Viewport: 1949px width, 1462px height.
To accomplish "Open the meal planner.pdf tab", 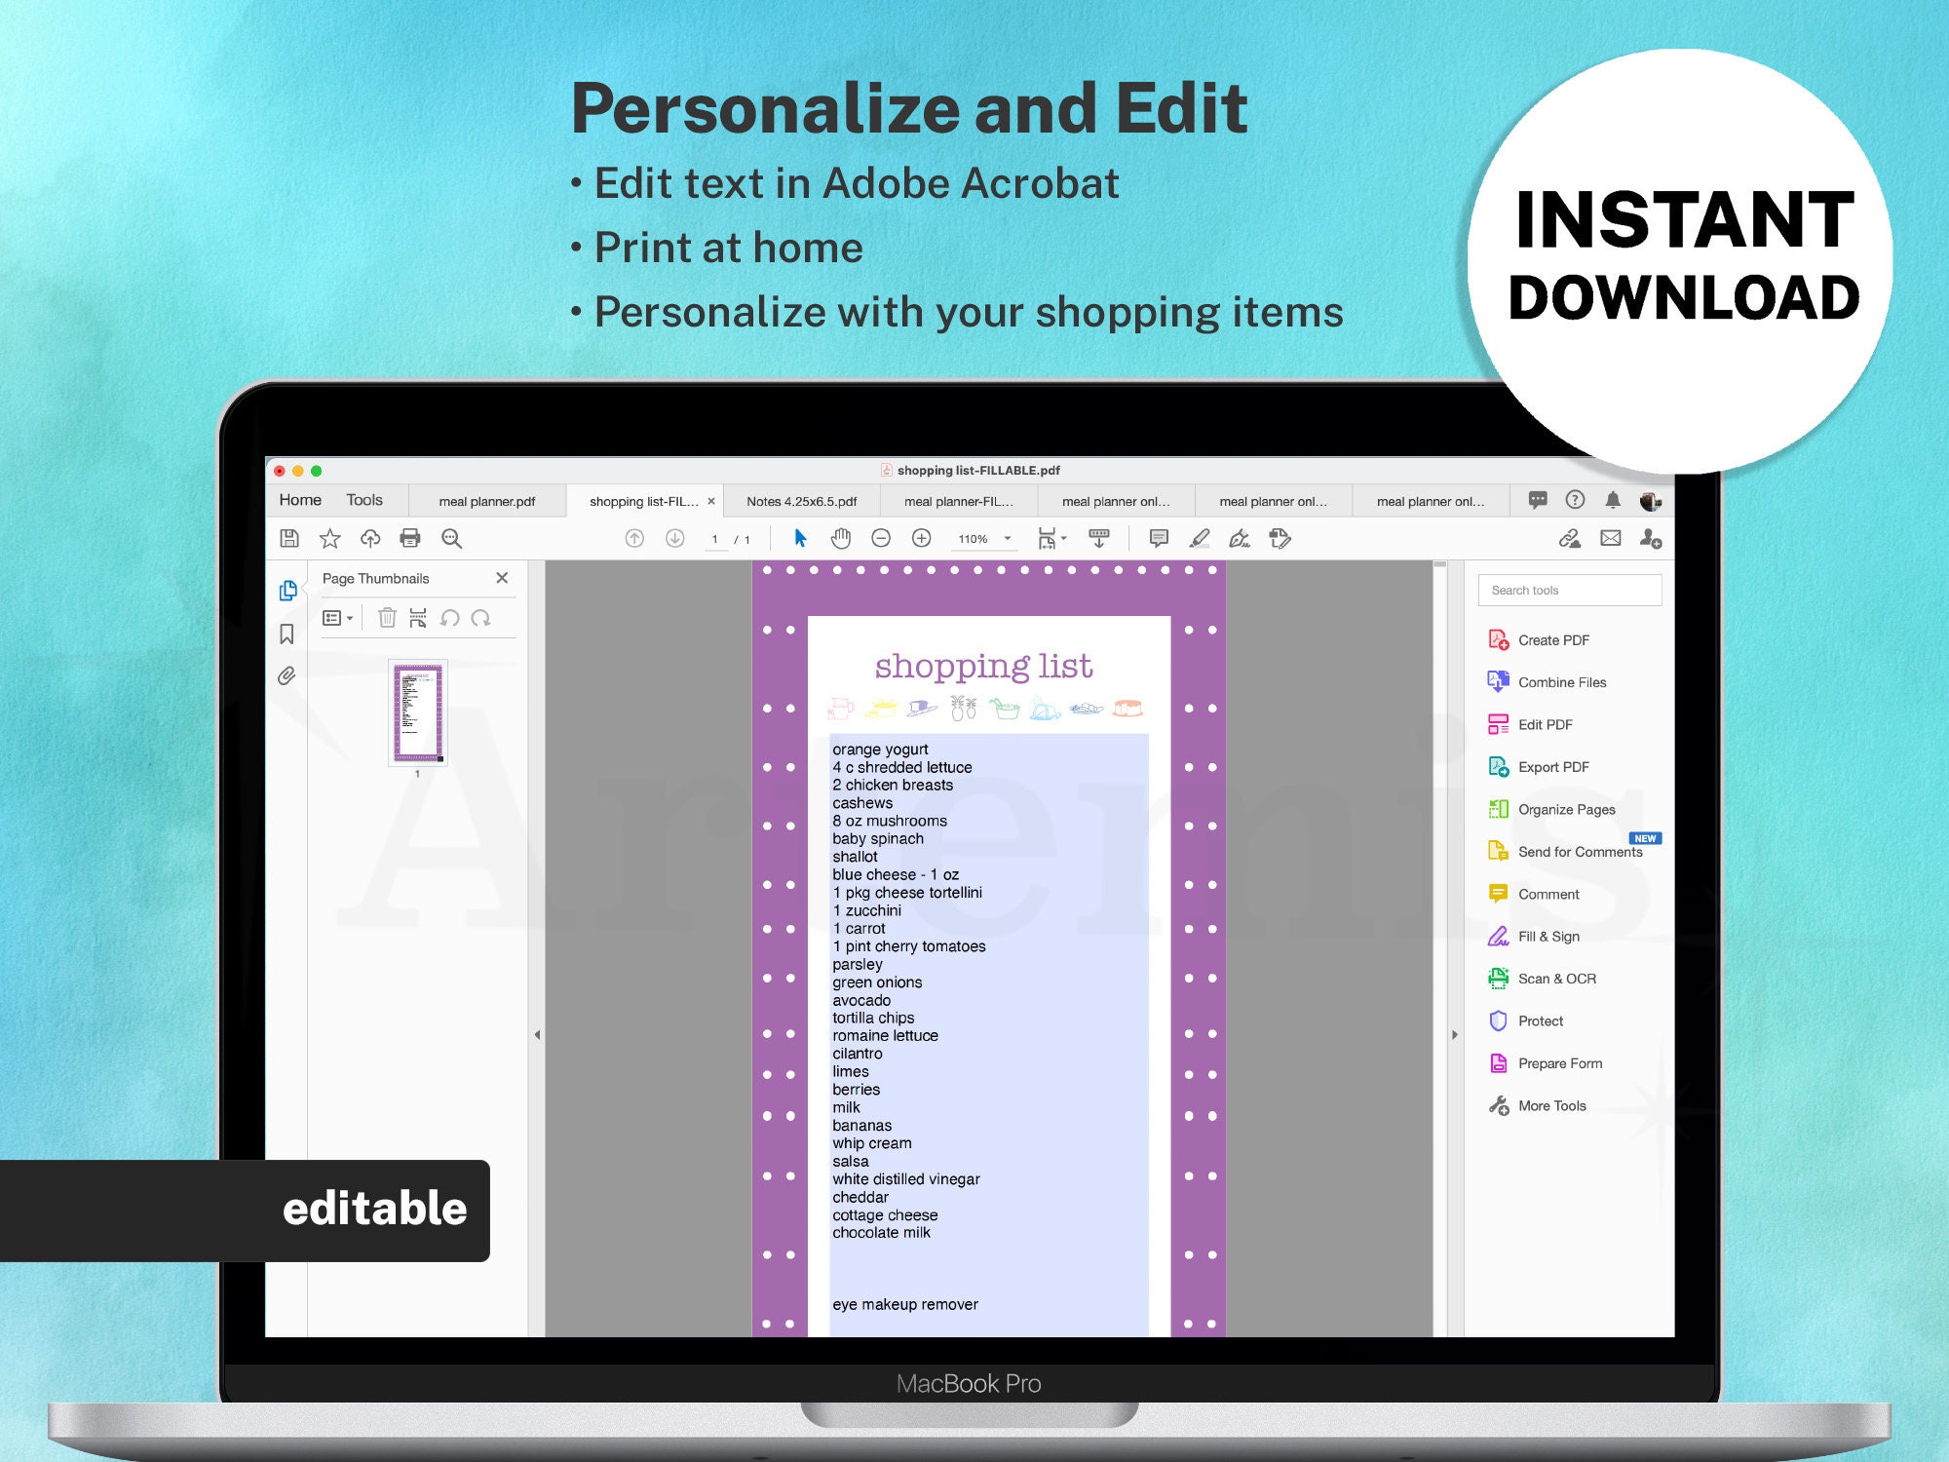I will pos(486,501).
